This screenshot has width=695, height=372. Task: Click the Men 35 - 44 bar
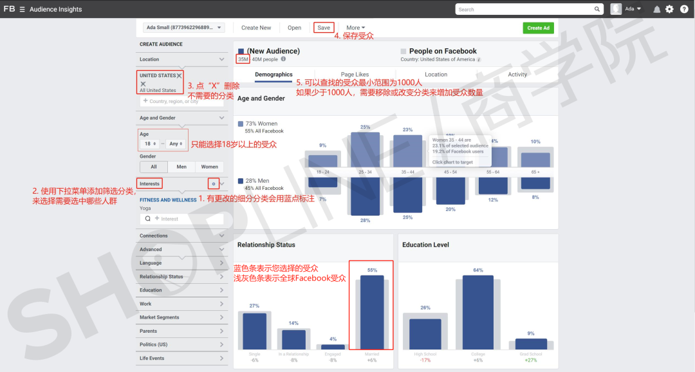click(408, 194)
